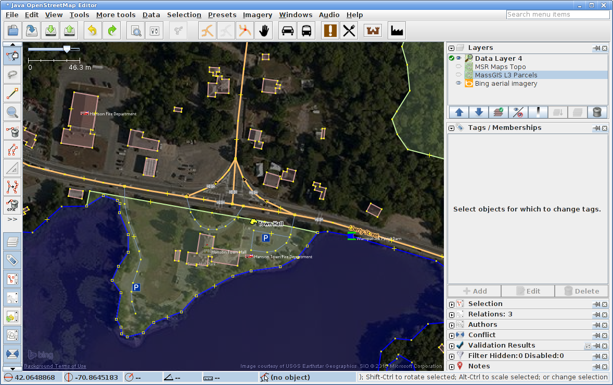Image resolution: width=613 pixels, height=385 pixels.
Task: Activate the Lasso selection tool
Action: (x=12, y=75)
